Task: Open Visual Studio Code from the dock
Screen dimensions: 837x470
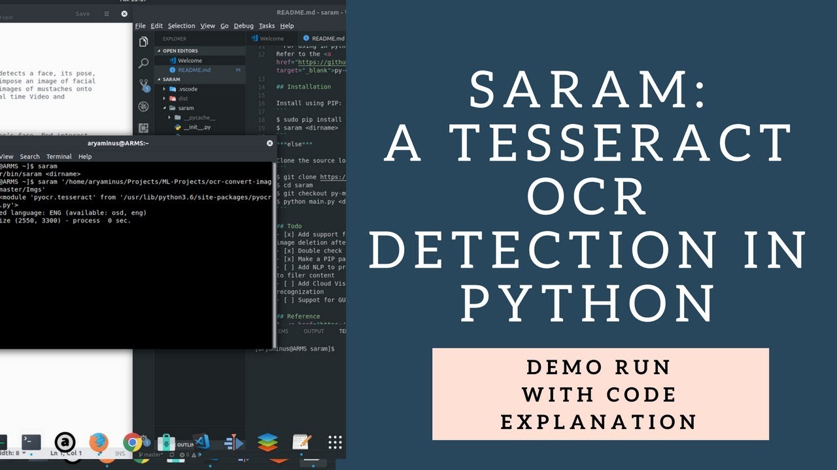Action: pyautogui.click(x=201, y=442)
